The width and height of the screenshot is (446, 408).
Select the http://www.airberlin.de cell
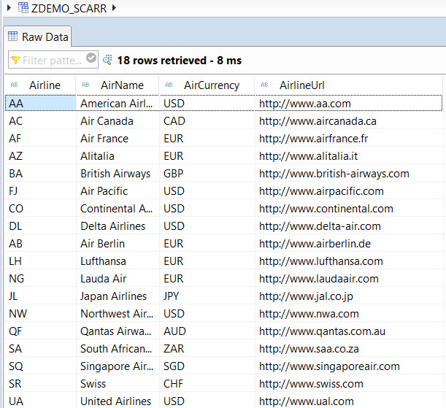pos(349,244)
